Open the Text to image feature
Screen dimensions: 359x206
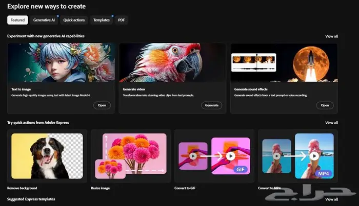(x=102, y=105)
